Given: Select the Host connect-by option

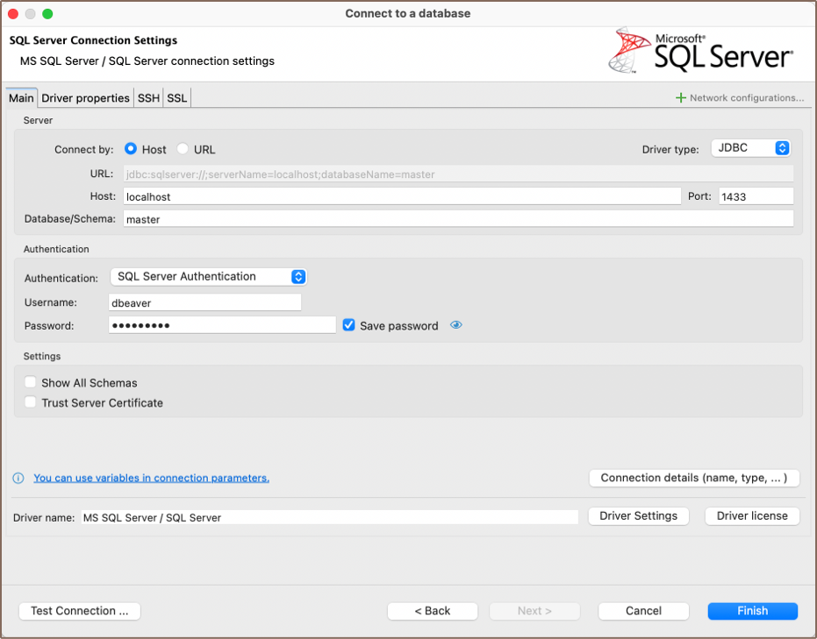Looking at the screenshot, I should (131, 150).
